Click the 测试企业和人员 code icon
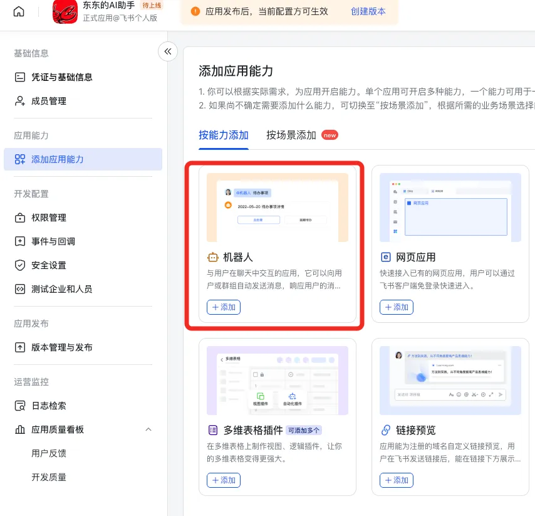 [x=20, y=289]
